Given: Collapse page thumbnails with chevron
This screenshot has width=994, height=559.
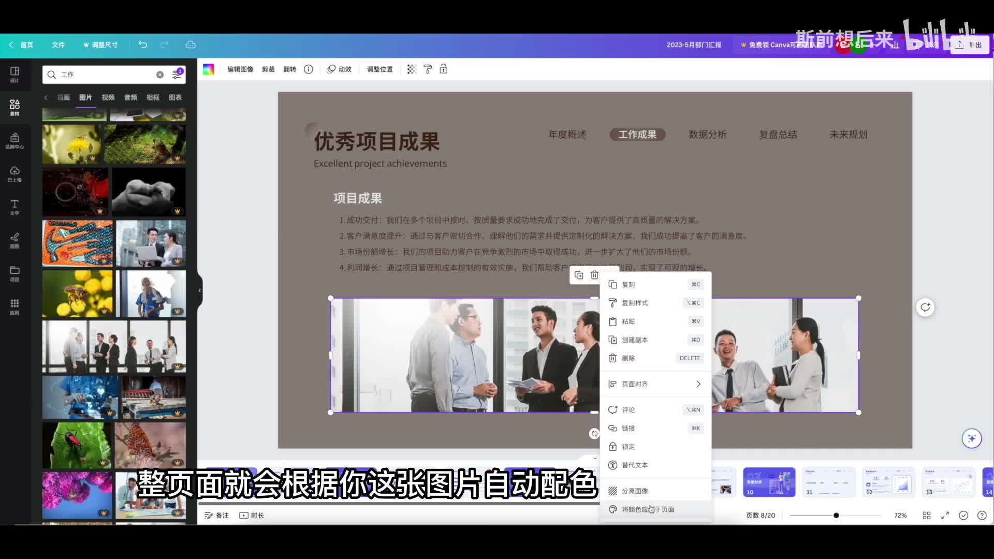Looking at the screenshot, I should coord(595,458).
